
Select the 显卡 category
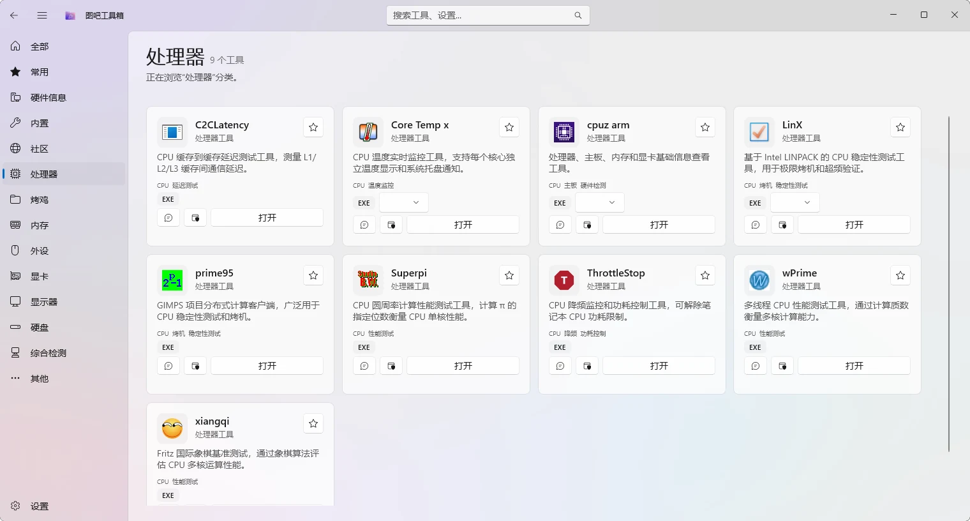coord(64,276)
